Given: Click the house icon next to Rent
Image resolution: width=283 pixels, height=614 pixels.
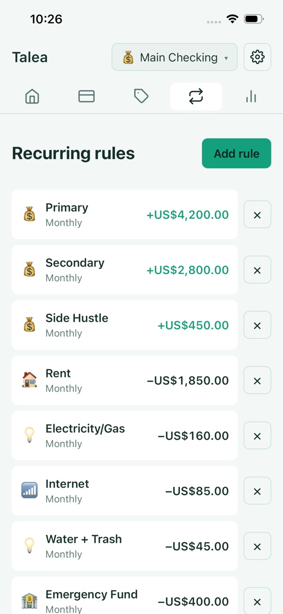Looking at the screenshot, I should (x=29, y=380).
